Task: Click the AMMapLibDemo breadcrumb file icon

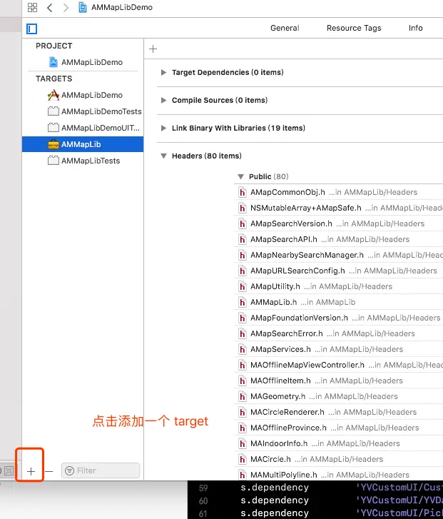Action: 82,7
